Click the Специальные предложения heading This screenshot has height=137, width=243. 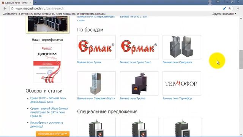(x=107, y=112)
